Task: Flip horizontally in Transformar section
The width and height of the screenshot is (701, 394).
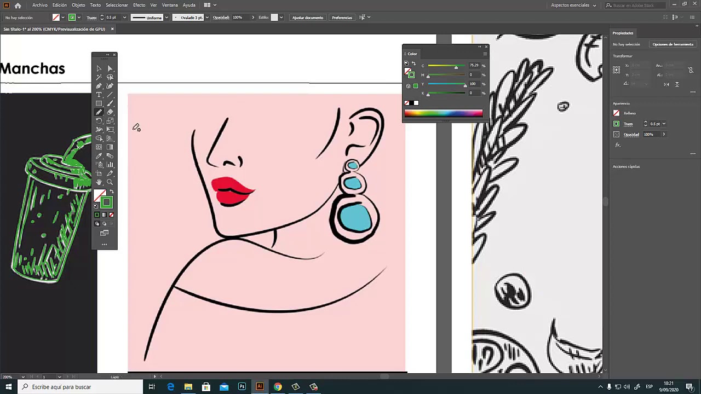Action: tap(666, 84)
